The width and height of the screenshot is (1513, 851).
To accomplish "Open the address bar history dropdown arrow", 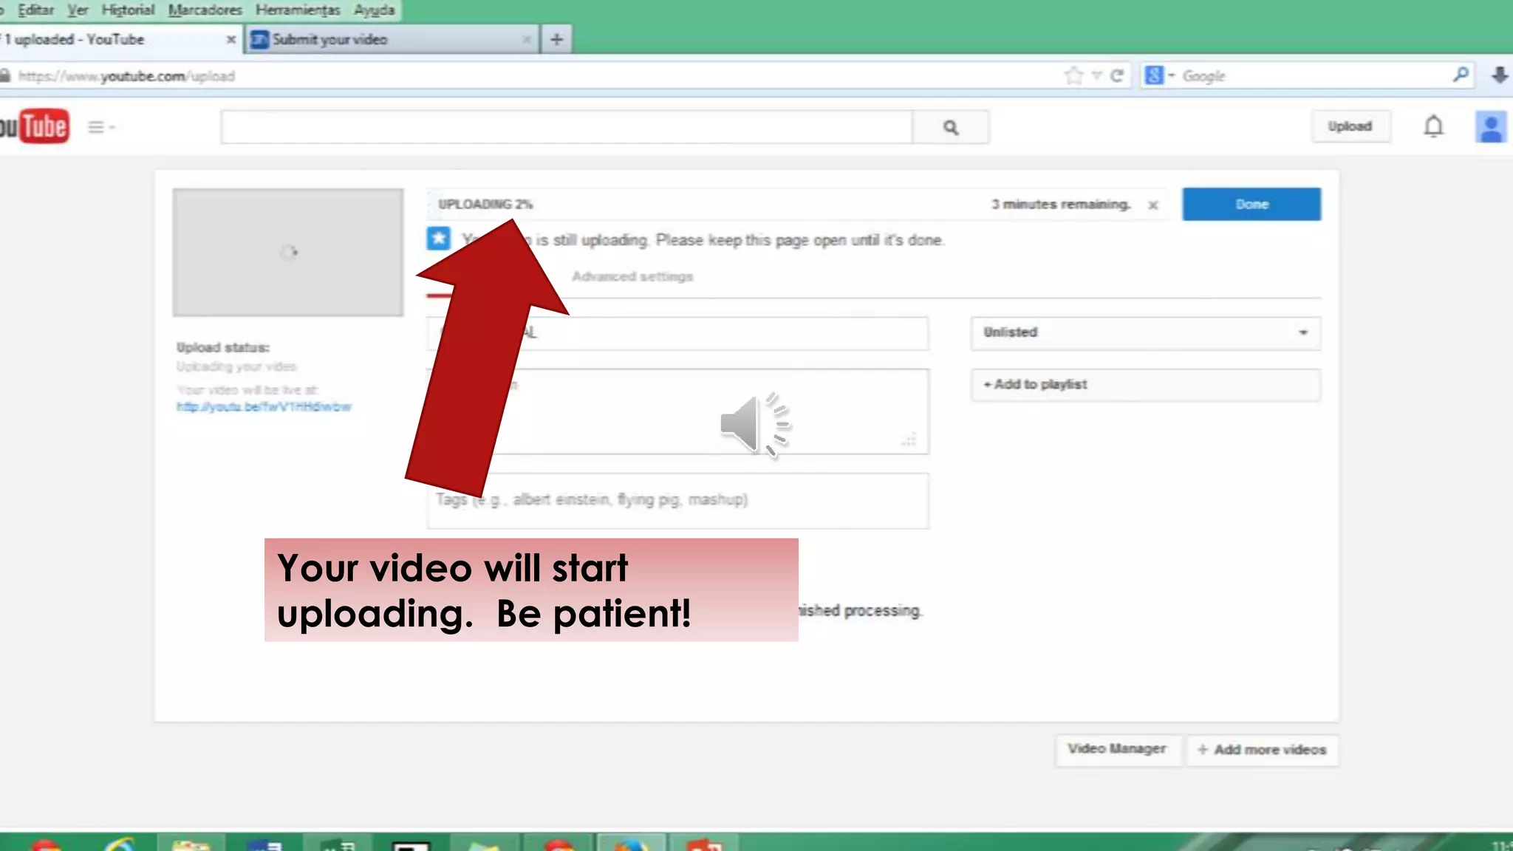I will pyautogui.click(x=1096, y=75).
